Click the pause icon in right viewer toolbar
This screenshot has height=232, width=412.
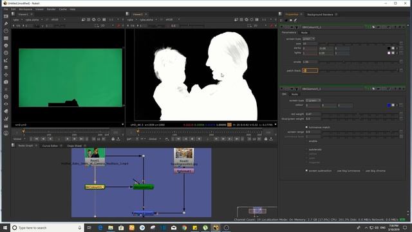tap(257, 19)
